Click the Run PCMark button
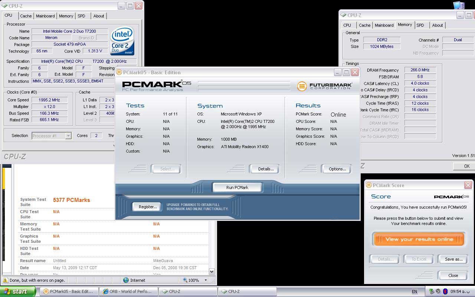This screenshot has height=297, width=475. click(237, 187)
